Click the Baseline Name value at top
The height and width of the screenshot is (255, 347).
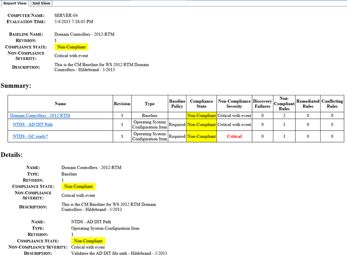coord(84,34)
